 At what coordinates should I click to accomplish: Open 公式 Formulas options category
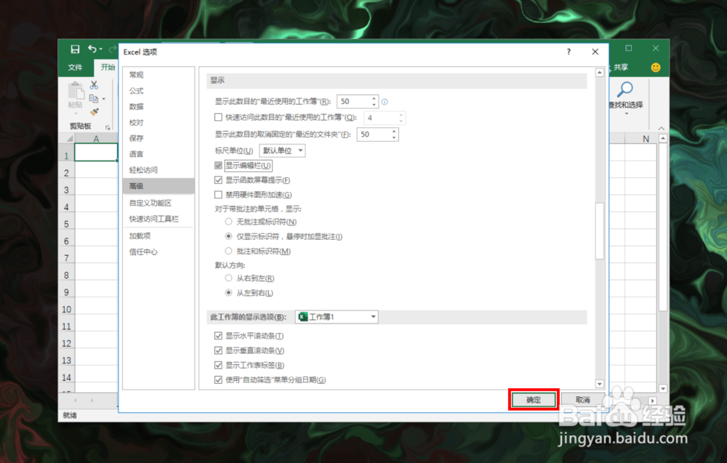(158, 90)
